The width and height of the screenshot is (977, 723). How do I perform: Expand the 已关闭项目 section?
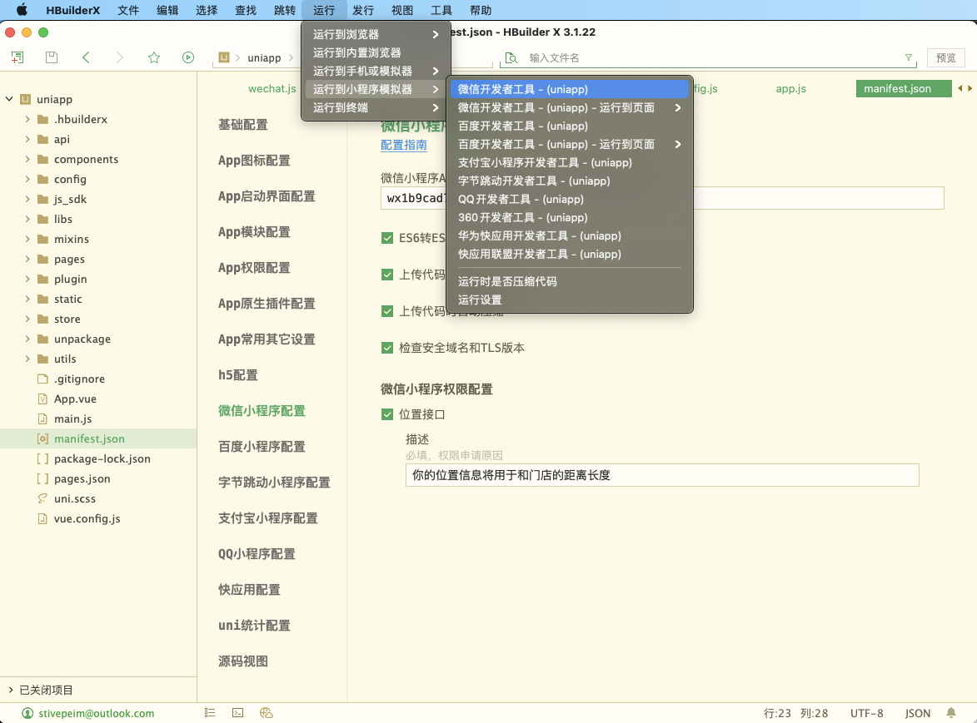click(x=11, y=690)
